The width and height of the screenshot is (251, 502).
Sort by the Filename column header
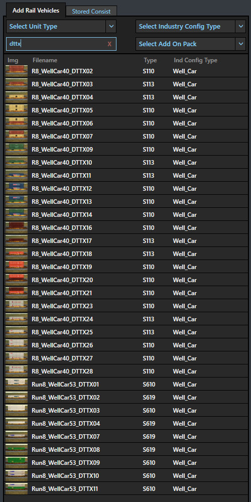coord(45,60)
